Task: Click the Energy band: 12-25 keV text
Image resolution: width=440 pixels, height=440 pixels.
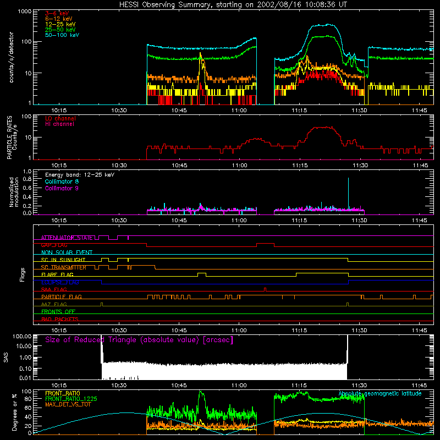Action: click(80, 175)
